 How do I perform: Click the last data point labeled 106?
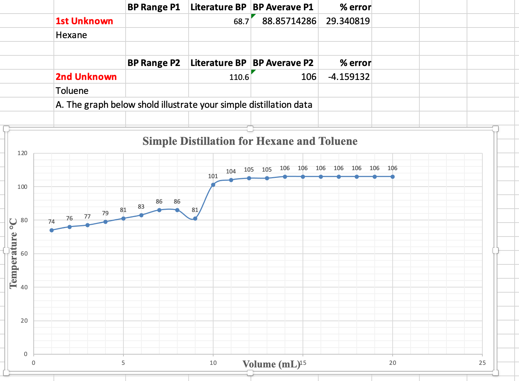(393, 176)
